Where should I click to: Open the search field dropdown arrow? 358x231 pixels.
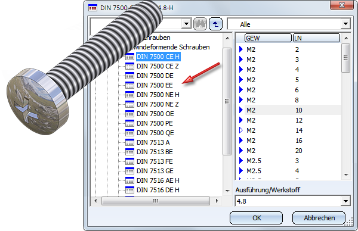tap(186, 24)
